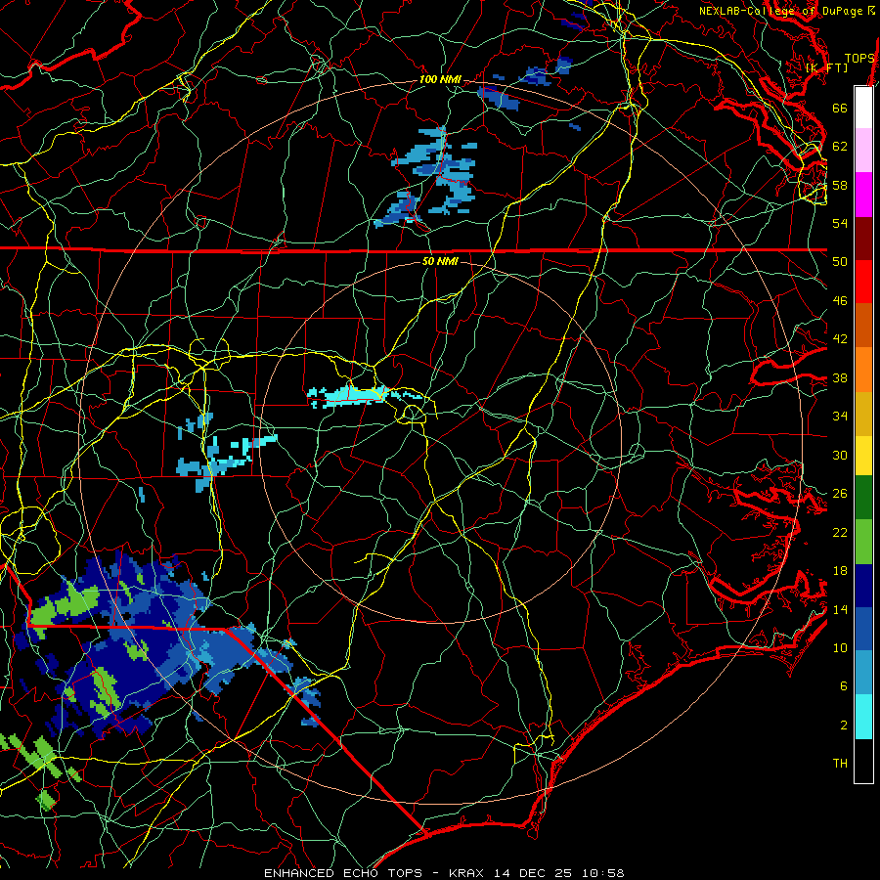Image resolution: width=880 pixels, height=880 pixels.
Task: Click the light pink legend swatch
Action: click(863, 151)
